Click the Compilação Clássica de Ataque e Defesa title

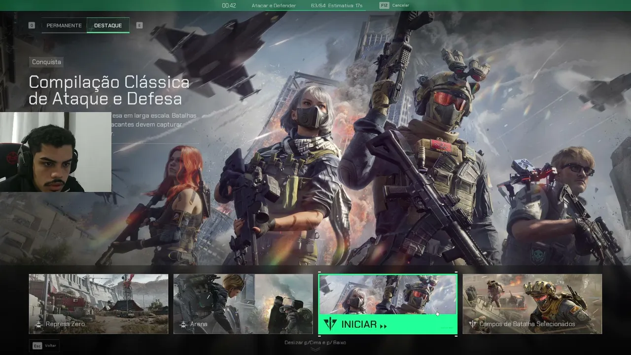[109, 90]
